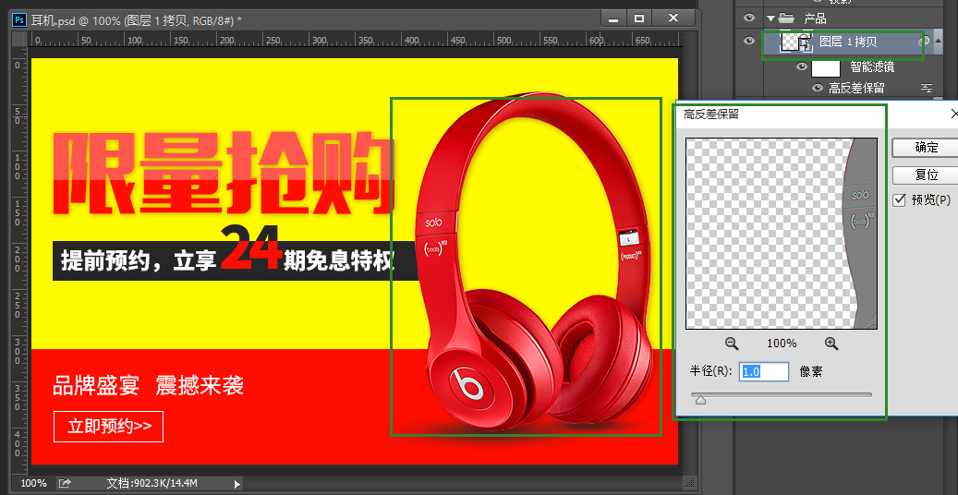Click the 高反差保留 filter name in layers

coord(856,88)
